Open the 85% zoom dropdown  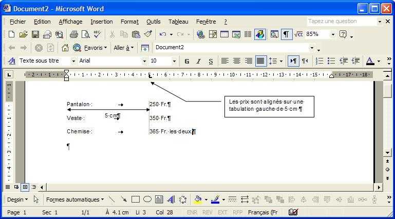333,34
